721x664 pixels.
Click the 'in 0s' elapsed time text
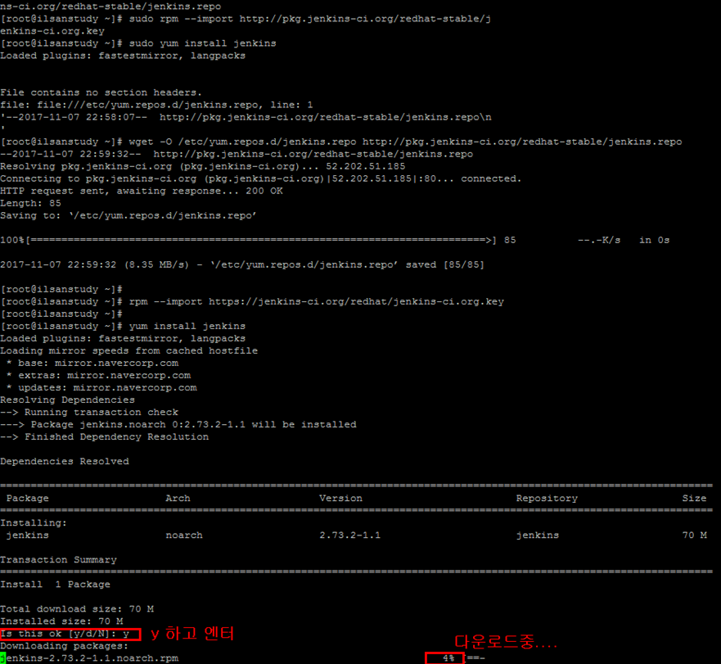[655, 240]
